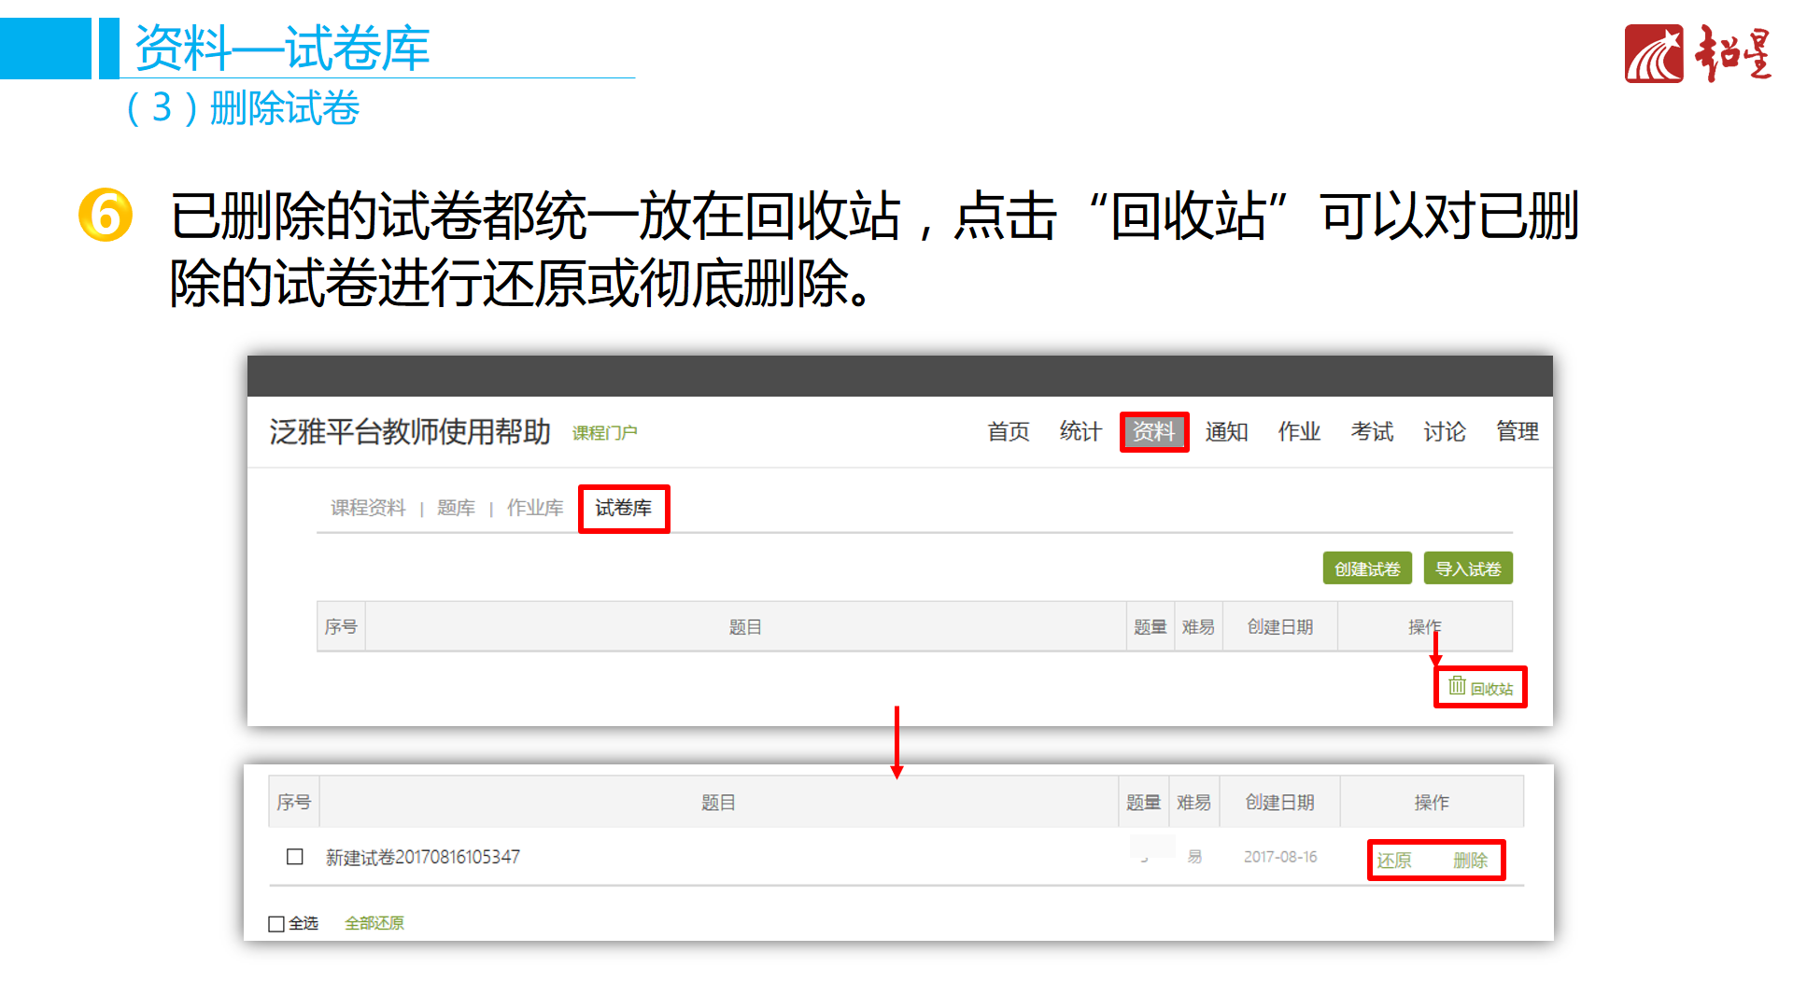Open the 考试 navigation item

tap(1372, 432)
